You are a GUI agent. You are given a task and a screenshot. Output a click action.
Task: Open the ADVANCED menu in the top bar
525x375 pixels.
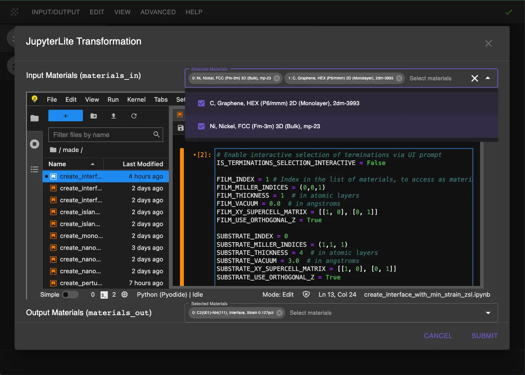(158, 12)
